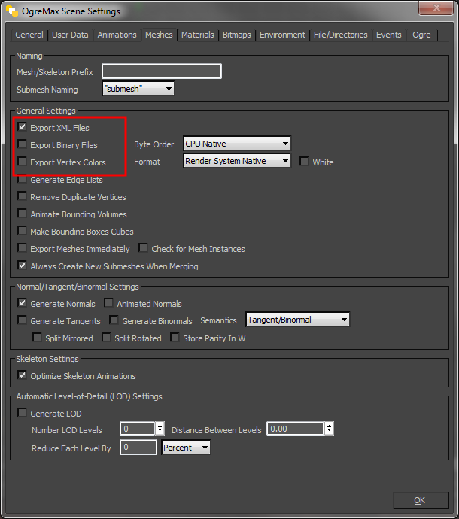Viewport: 459px width, 519px height.
Task: Expand the Semantics Tangent/Binormal dropdown
Action: 298,320
